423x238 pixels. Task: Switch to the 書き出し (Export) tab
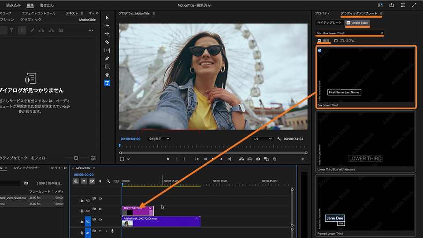click(47, 5)
